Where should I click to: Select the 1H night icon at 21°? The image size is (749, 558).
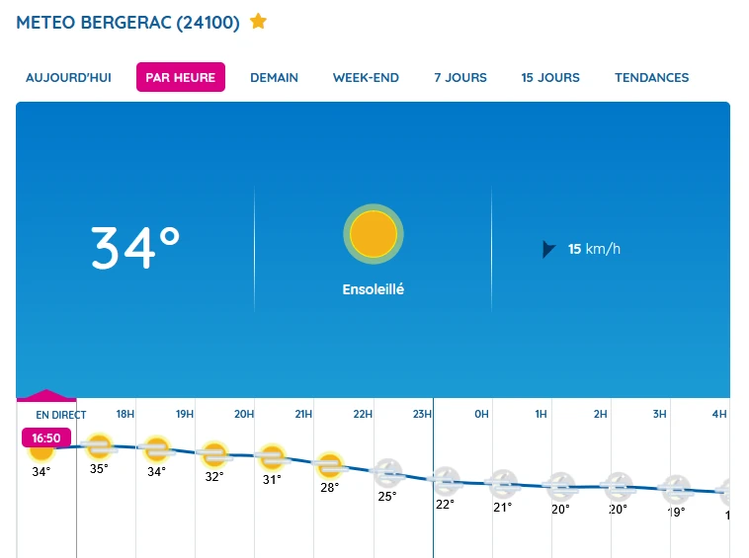(x=503, y=484)
